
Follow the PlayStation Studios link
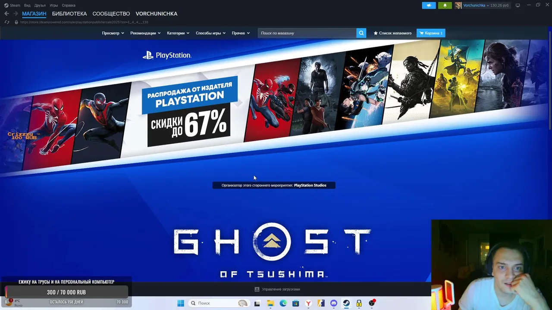(x=310, y=185)
